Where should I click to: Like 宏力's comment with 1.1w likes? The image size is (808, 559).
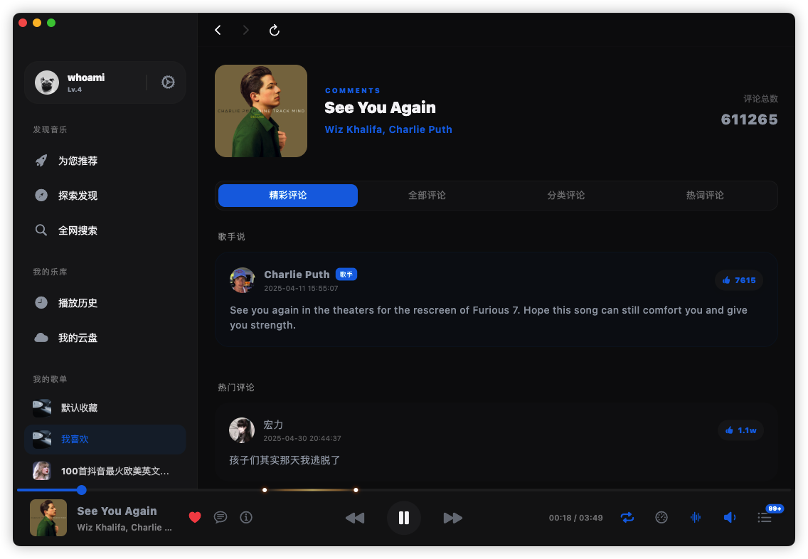tap(740, 430)
